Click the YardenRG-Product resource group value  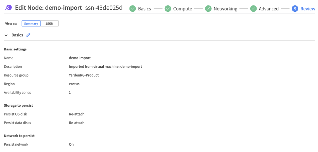pyautogui.click(x=84, y=75)
